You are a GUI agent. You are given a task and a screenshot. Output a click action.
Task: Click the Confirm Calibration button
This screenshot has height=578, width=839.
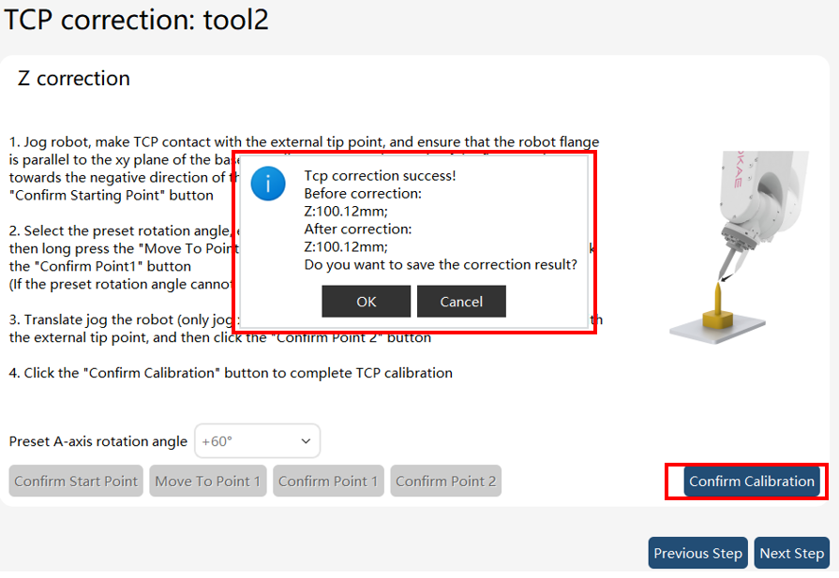pyautogui.click(x=752, y=482)
